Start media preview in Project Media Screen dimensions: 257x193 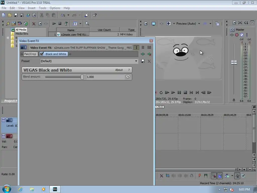point(54,24)
